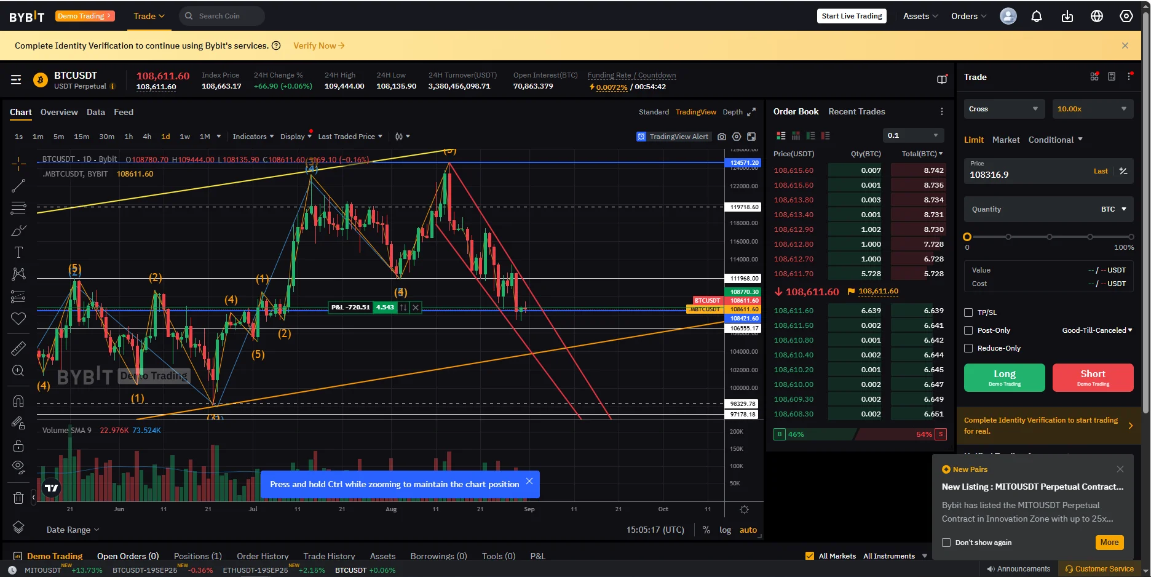The height and width of the screenshot is (577, 1151).
Task: Click the Short demo trading button
Action: click(x=1093, y=378)
